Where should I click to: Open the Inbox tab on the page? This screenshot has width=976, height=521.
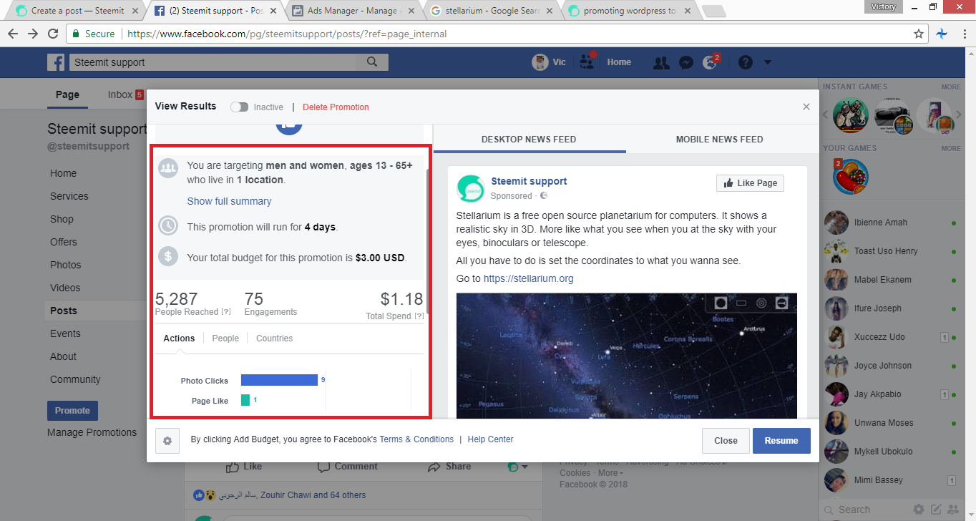125,94
